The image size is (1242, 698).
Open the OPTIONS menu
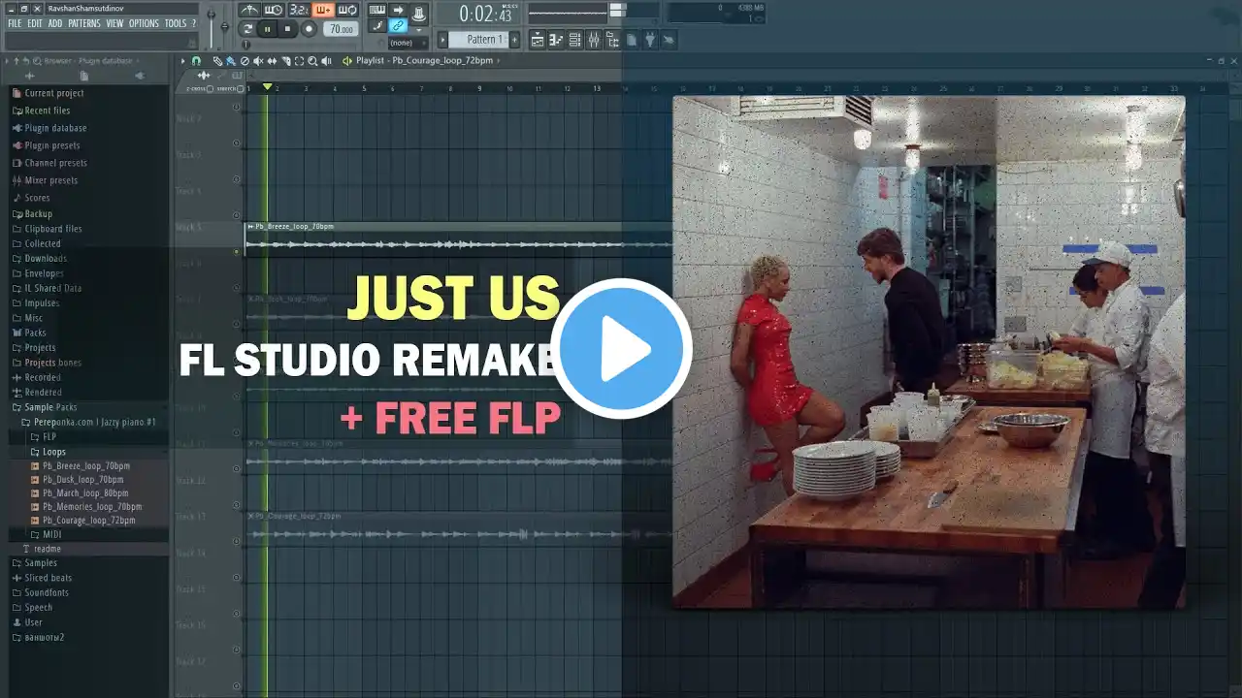click(144, 23)
